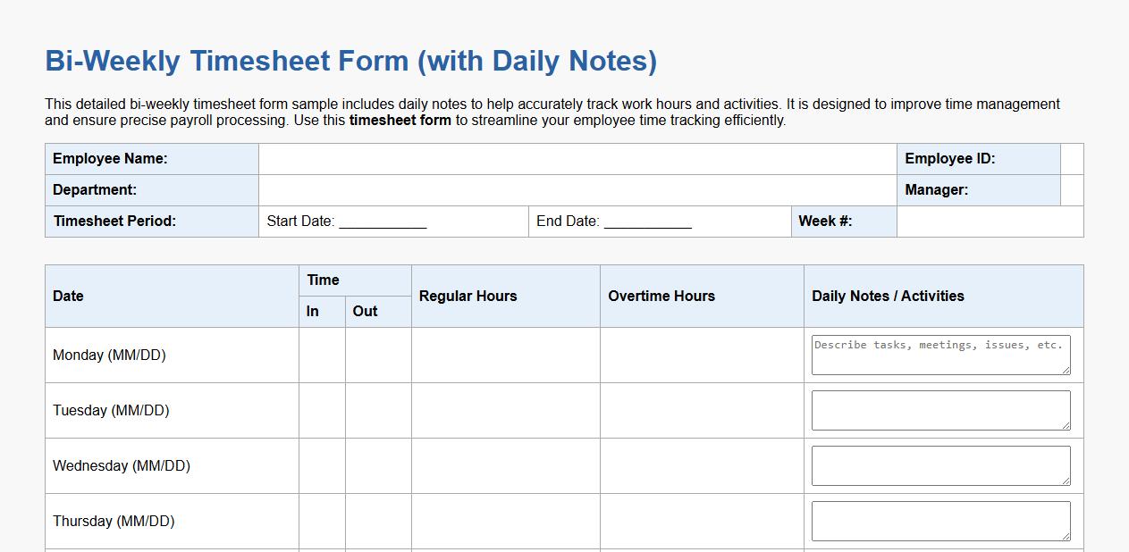
Task: Click the Week # entry cell
Action: (x=990, y=221)
